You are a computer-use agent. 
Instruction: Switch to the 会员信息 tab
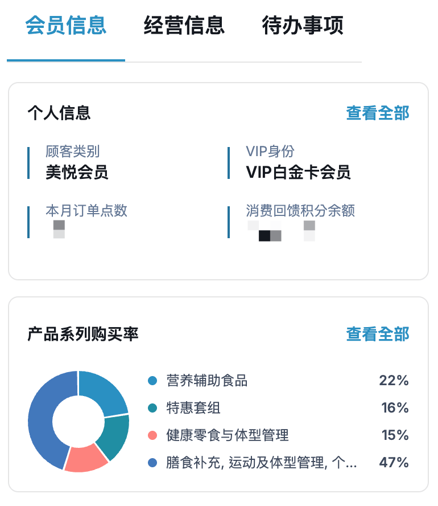tap(66, 26)
